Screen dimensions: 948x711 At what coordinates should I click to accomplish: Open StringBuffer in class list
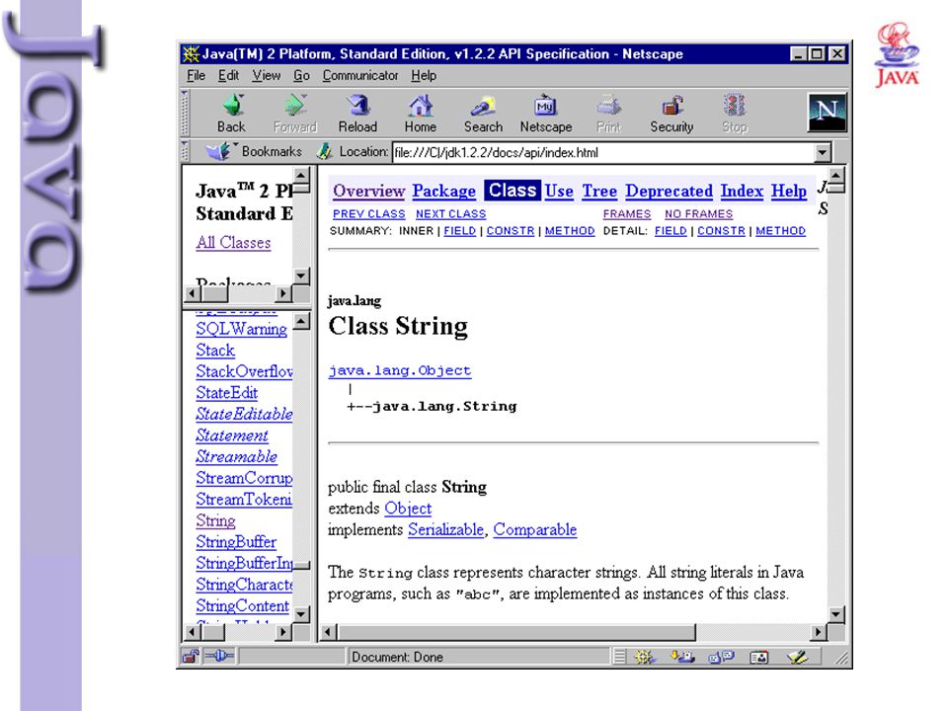236,542
